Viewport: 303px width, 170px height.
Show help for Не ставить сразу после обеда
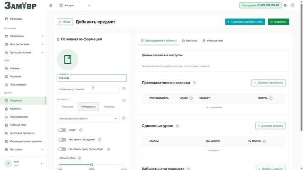click(x=108, y=149)
